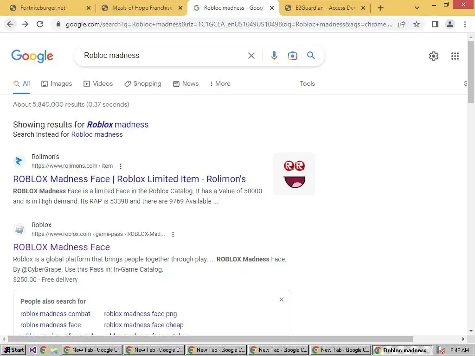475x356 pixels.
Task: Switch to the Meals of Hope Franchise tab
Action: pyautogui.click(x=142, y=8)
